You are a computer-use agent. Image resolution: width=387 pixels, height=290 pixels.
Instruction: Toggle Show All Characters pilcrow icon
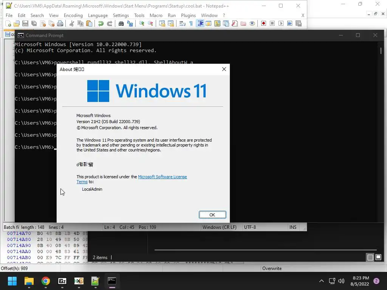tap(191, 23)
